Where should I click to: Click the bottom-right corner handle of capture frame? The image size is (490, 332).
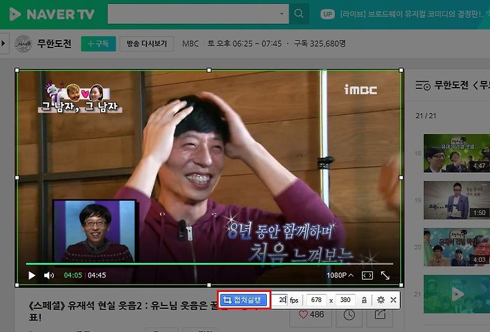tap(402, 285)
